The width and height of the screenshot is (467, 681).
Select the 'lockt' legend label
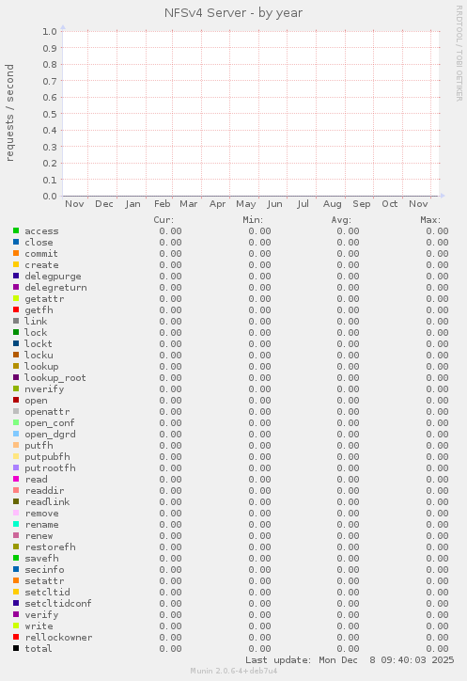tap(39, 344)
